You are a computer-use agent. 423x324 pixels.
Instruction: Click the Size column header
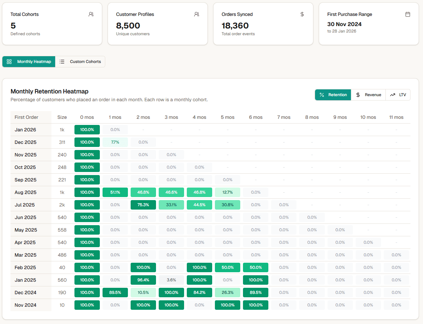(x=62, y=117)
